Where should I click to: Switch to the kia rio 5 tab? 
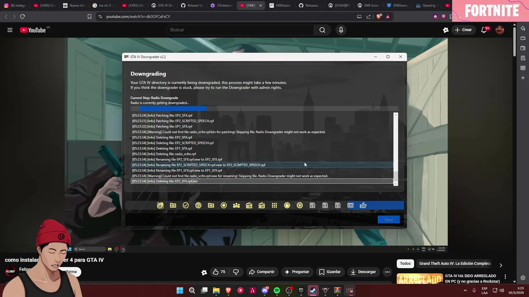click(x=103, y=5)
